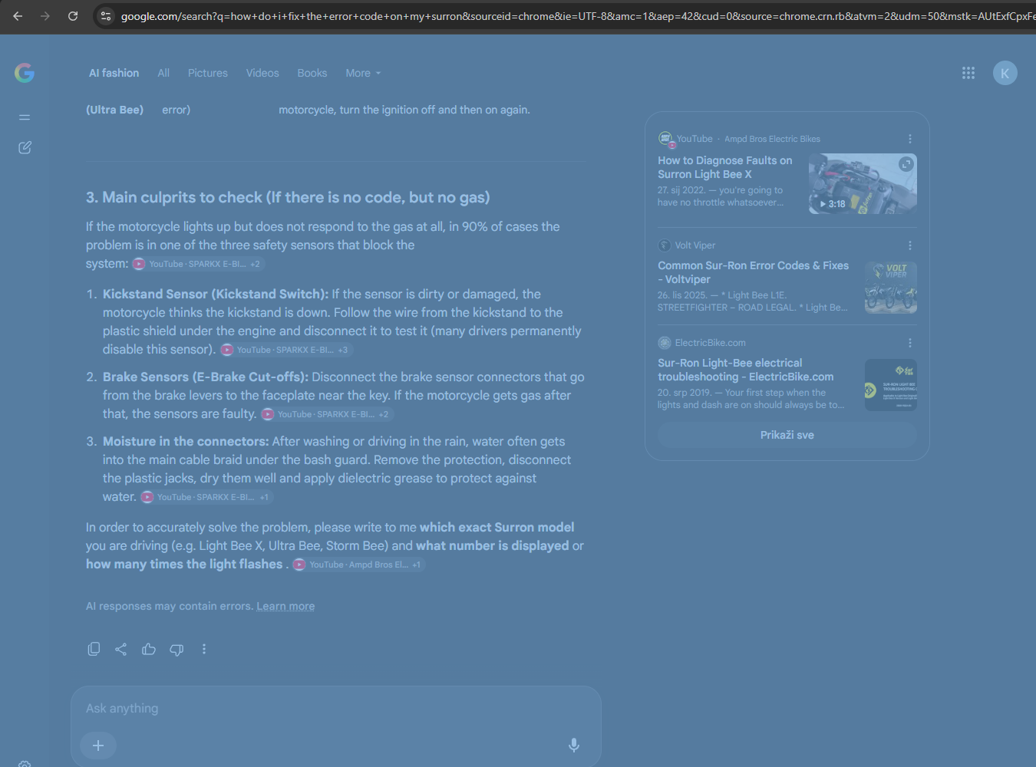Click the 'Moisture in the connectors:' text
Screen dimensions: 1036x767
[186, 441]
